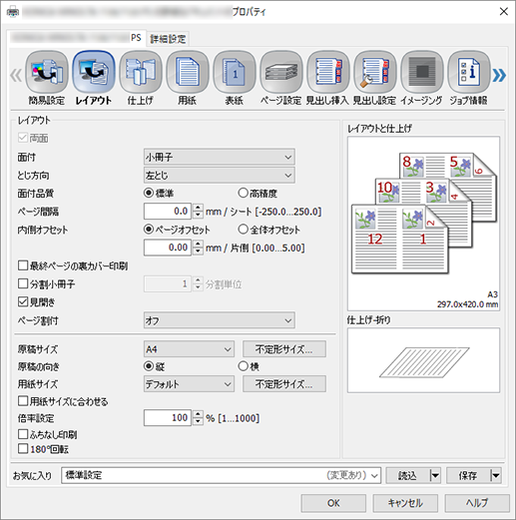Screen dimensions: 516x520
Task: Open the 仕上げ icon tab
Action: click(x=141, y=78)
